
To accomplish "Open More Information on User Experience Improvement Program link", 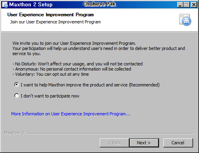I will click(x=70, y=114).
